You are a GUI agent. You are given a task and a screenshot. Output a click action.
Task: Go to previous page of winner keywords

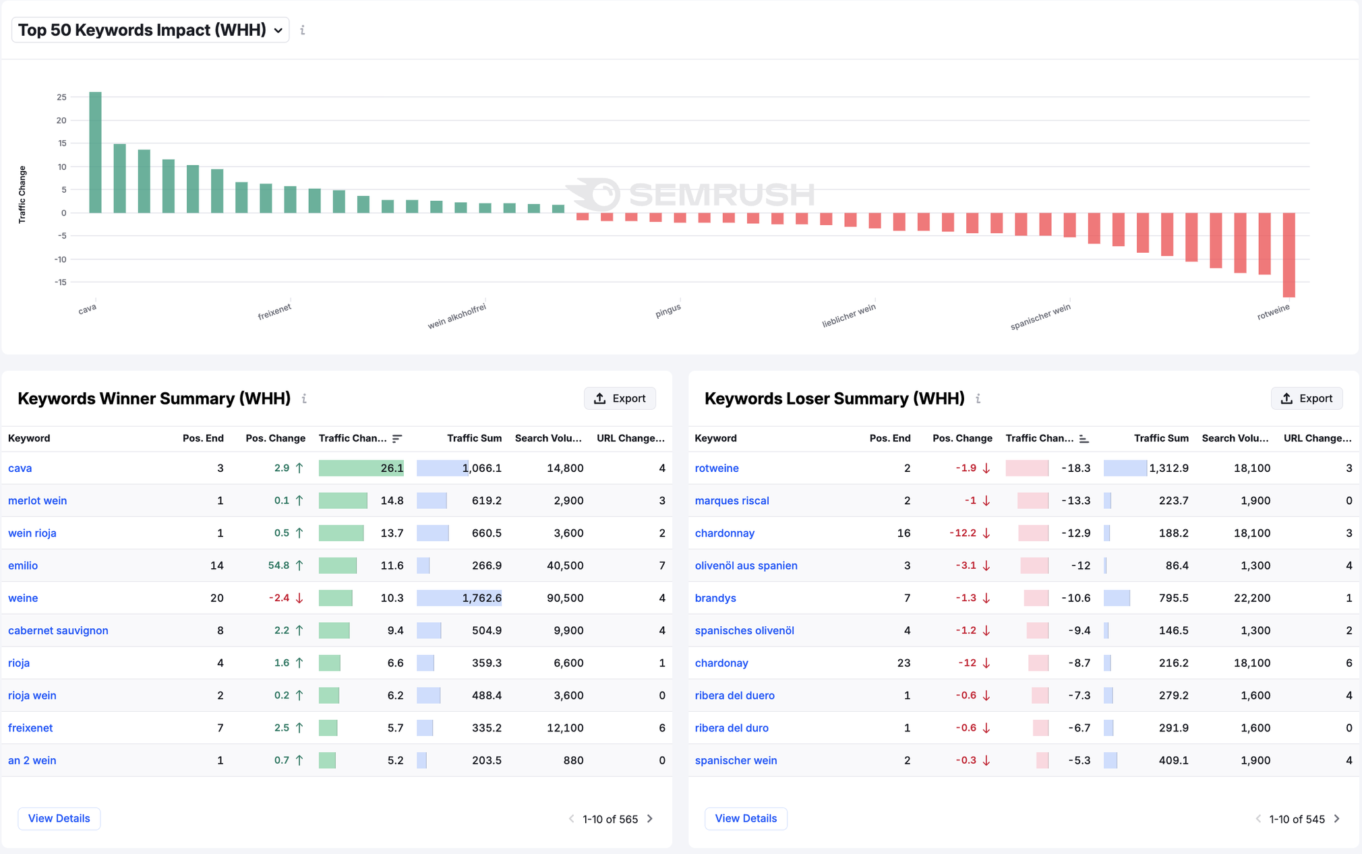[572, 819]
